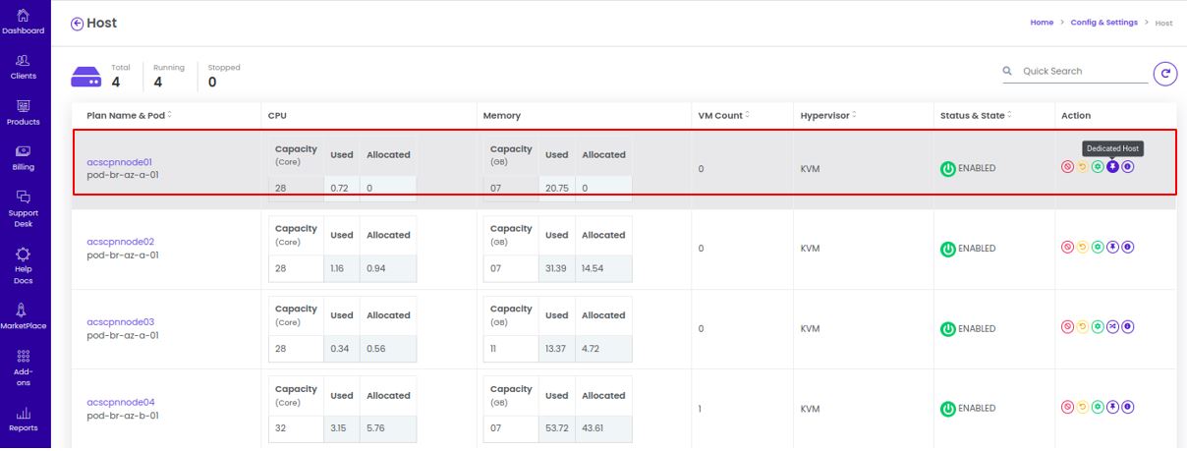Click the purple info icon for acscpnnode02
The height and width of the screenshot is (451, 1187).
coord(1128,247)
